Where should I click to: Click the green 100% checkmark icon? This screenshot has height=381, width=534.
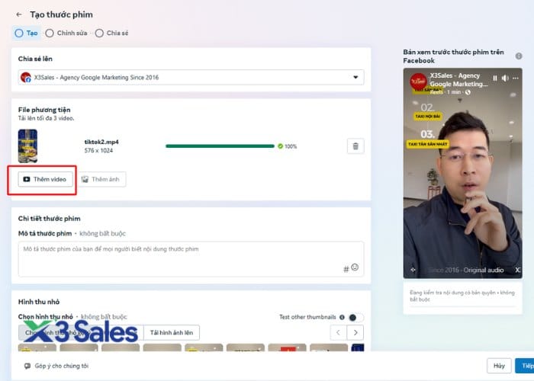[x=280, y=146]
